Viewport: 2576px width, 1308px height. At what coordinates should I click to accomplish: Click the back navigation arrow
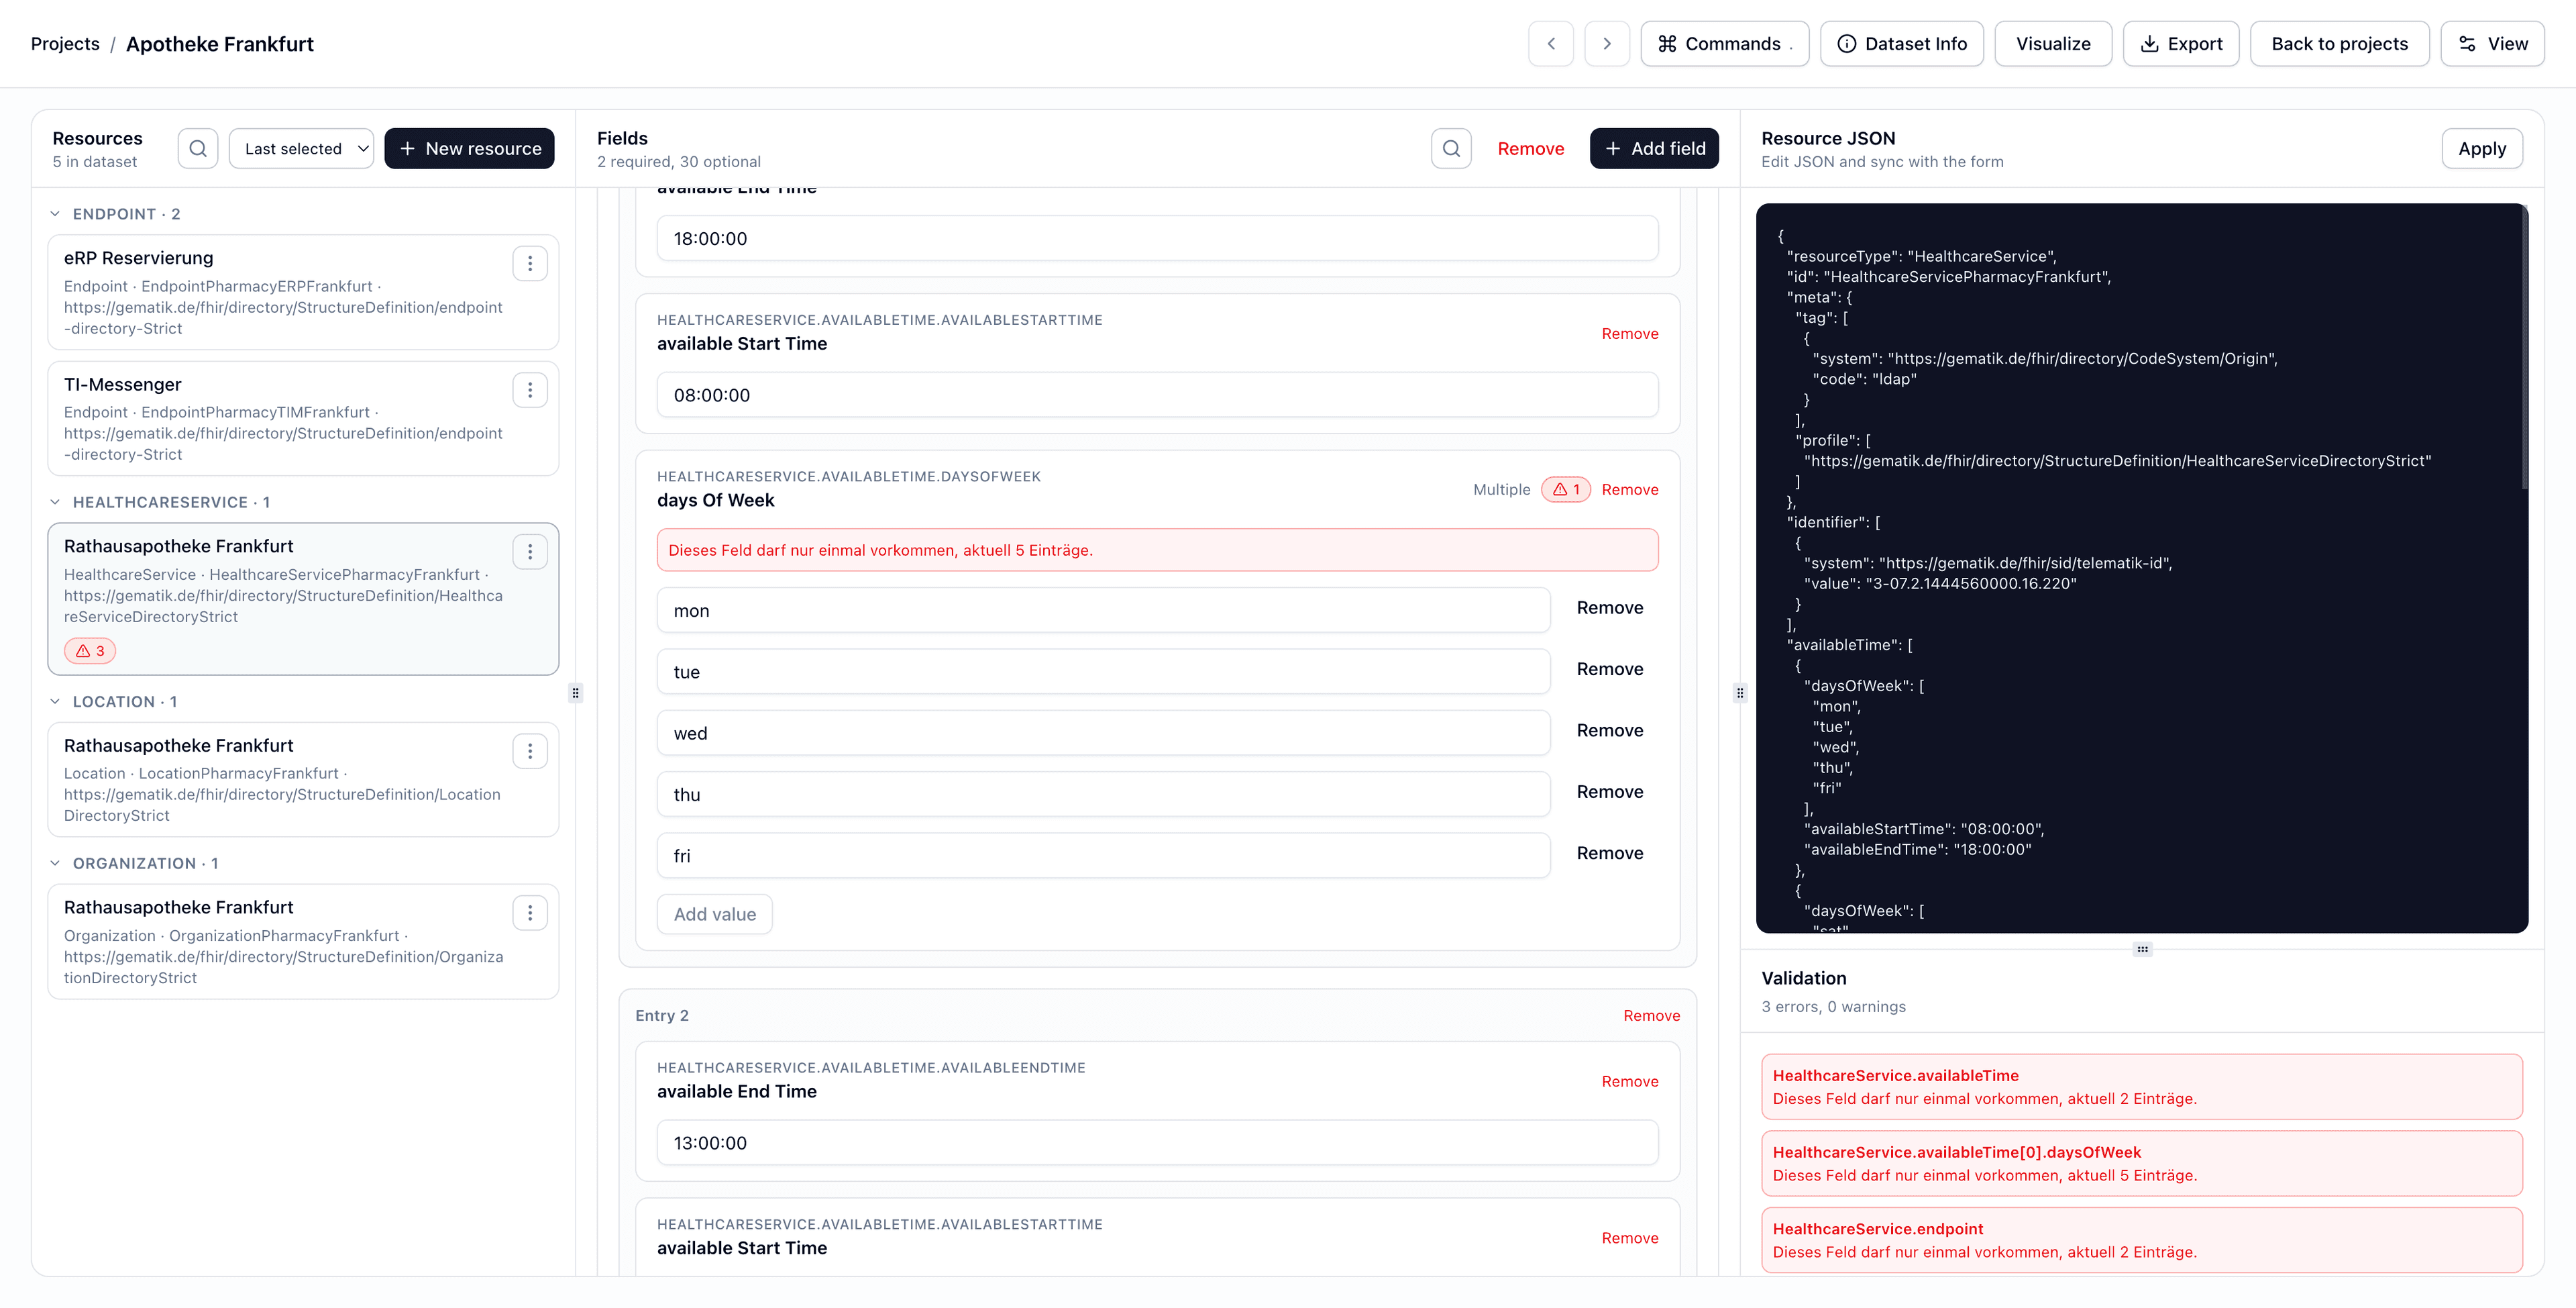[1551, 43]
